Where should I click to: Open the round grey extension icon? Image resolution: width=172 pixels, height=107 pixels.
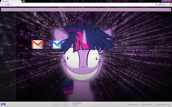coord(163,5)
